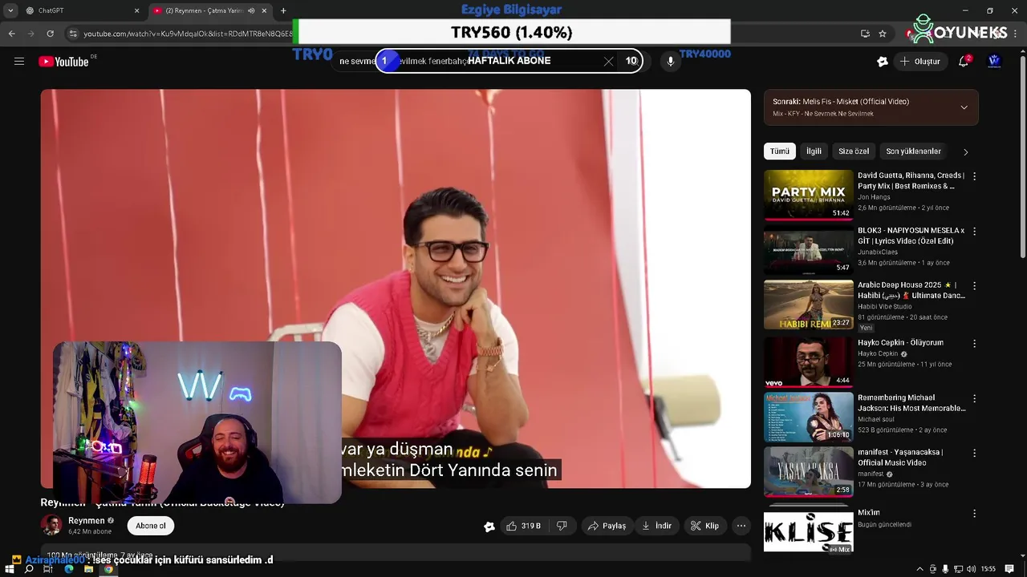Open the Reynmen channel avatar
The image size is (1027, 577).
51,526
